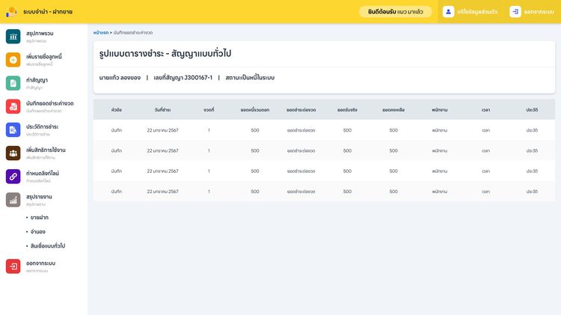
Task: Go to หน้าแรก breadcrumb link
Action: (x=100, y=33)
